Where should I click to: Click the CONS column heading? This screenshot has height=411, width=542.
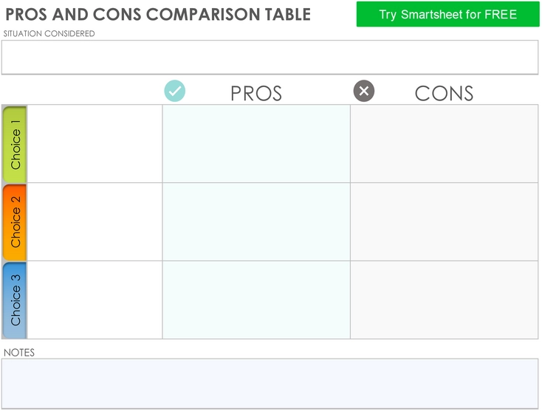click(444, 93)
